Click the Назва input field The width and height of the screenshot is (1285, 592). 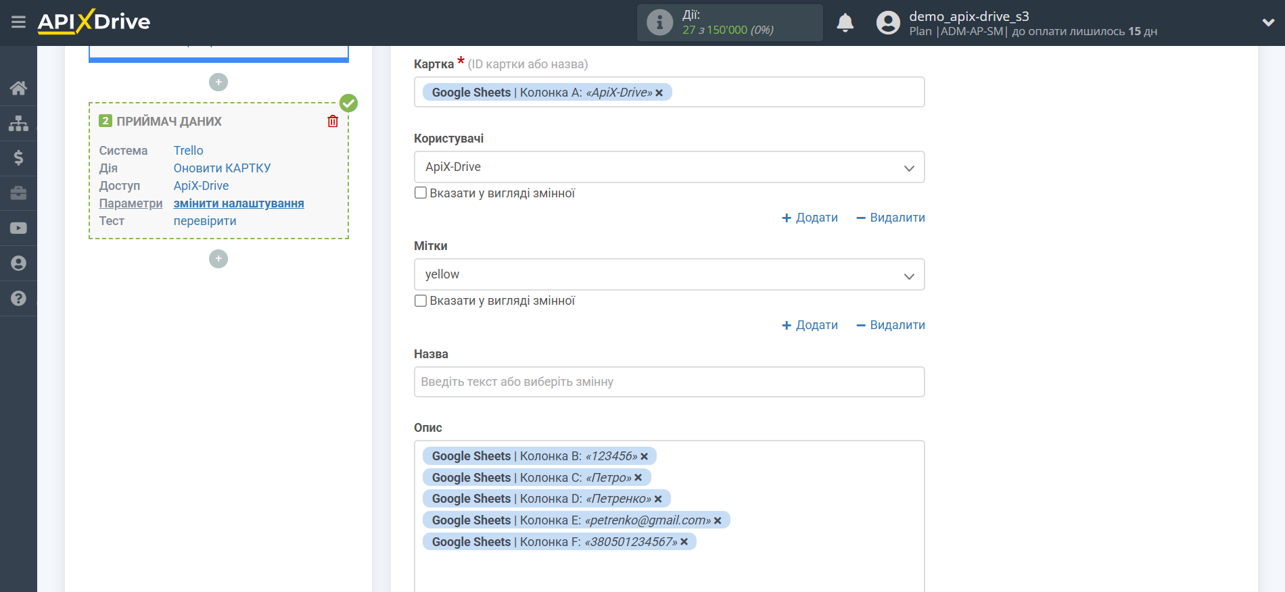tap(669, 382)
